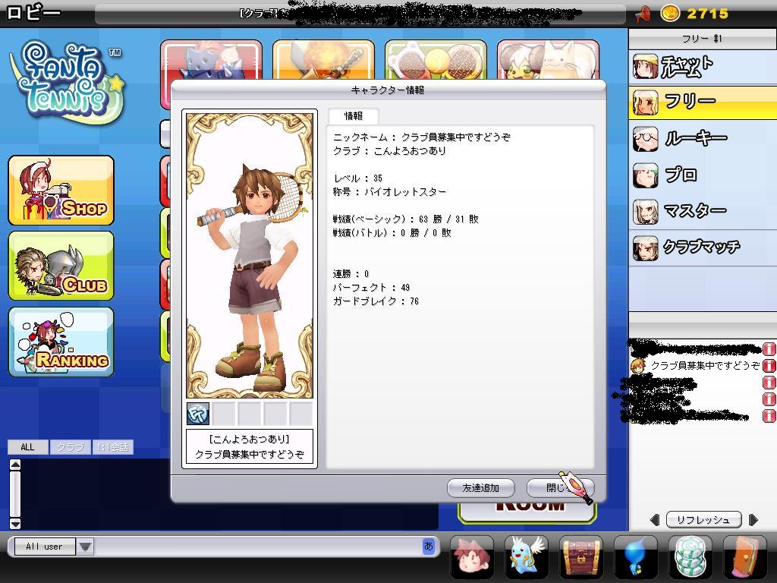The height and width of the screenshot is (583, 777).
Task: Click the winged blue ghost pet icon
Action: click(527, 557)
